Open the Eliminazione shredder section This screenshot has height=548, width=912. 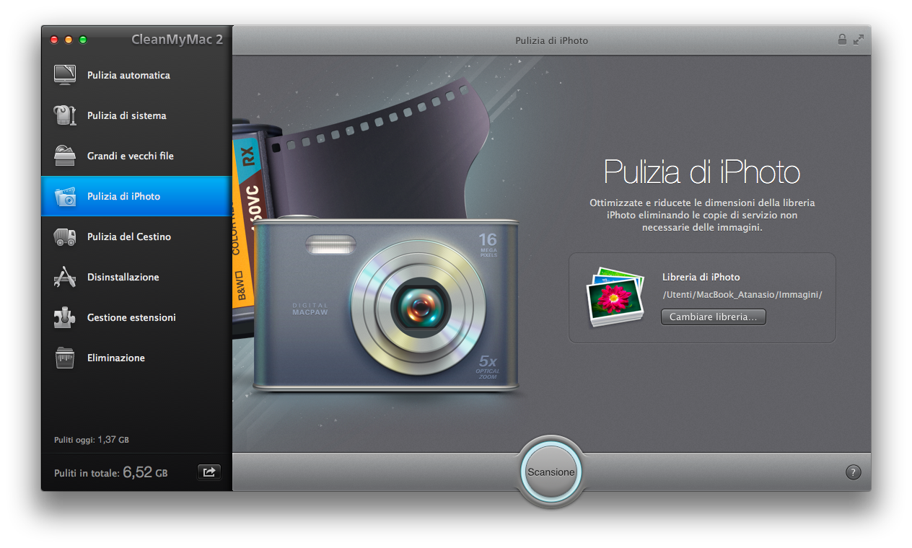pyautogui.click(x=136, y=358)
